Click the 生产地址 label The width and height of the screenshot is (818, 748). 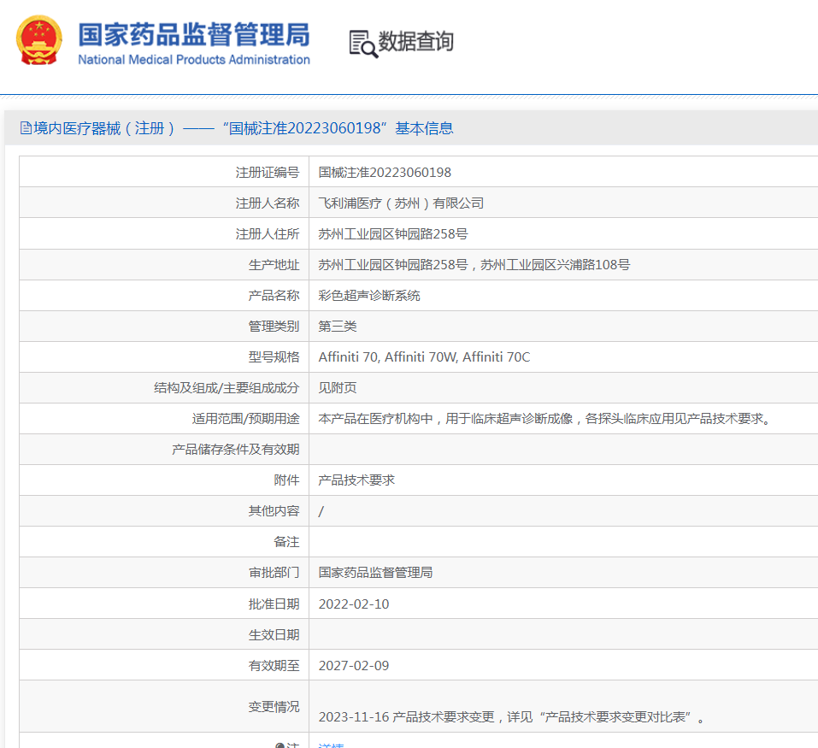274,265
